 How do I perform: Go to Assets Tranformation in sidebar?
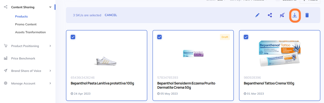point(30,32)
